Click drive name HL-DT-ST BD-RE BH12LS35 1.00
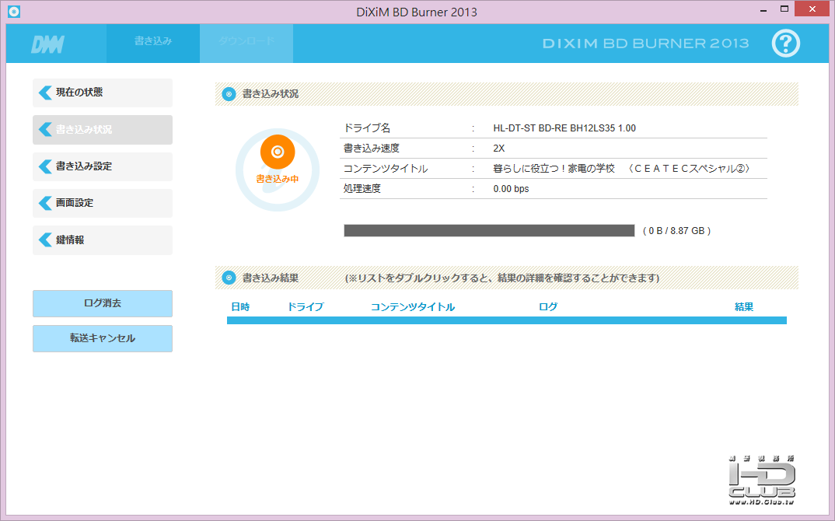This screenshot has width=835, height=521. (564, 128)
